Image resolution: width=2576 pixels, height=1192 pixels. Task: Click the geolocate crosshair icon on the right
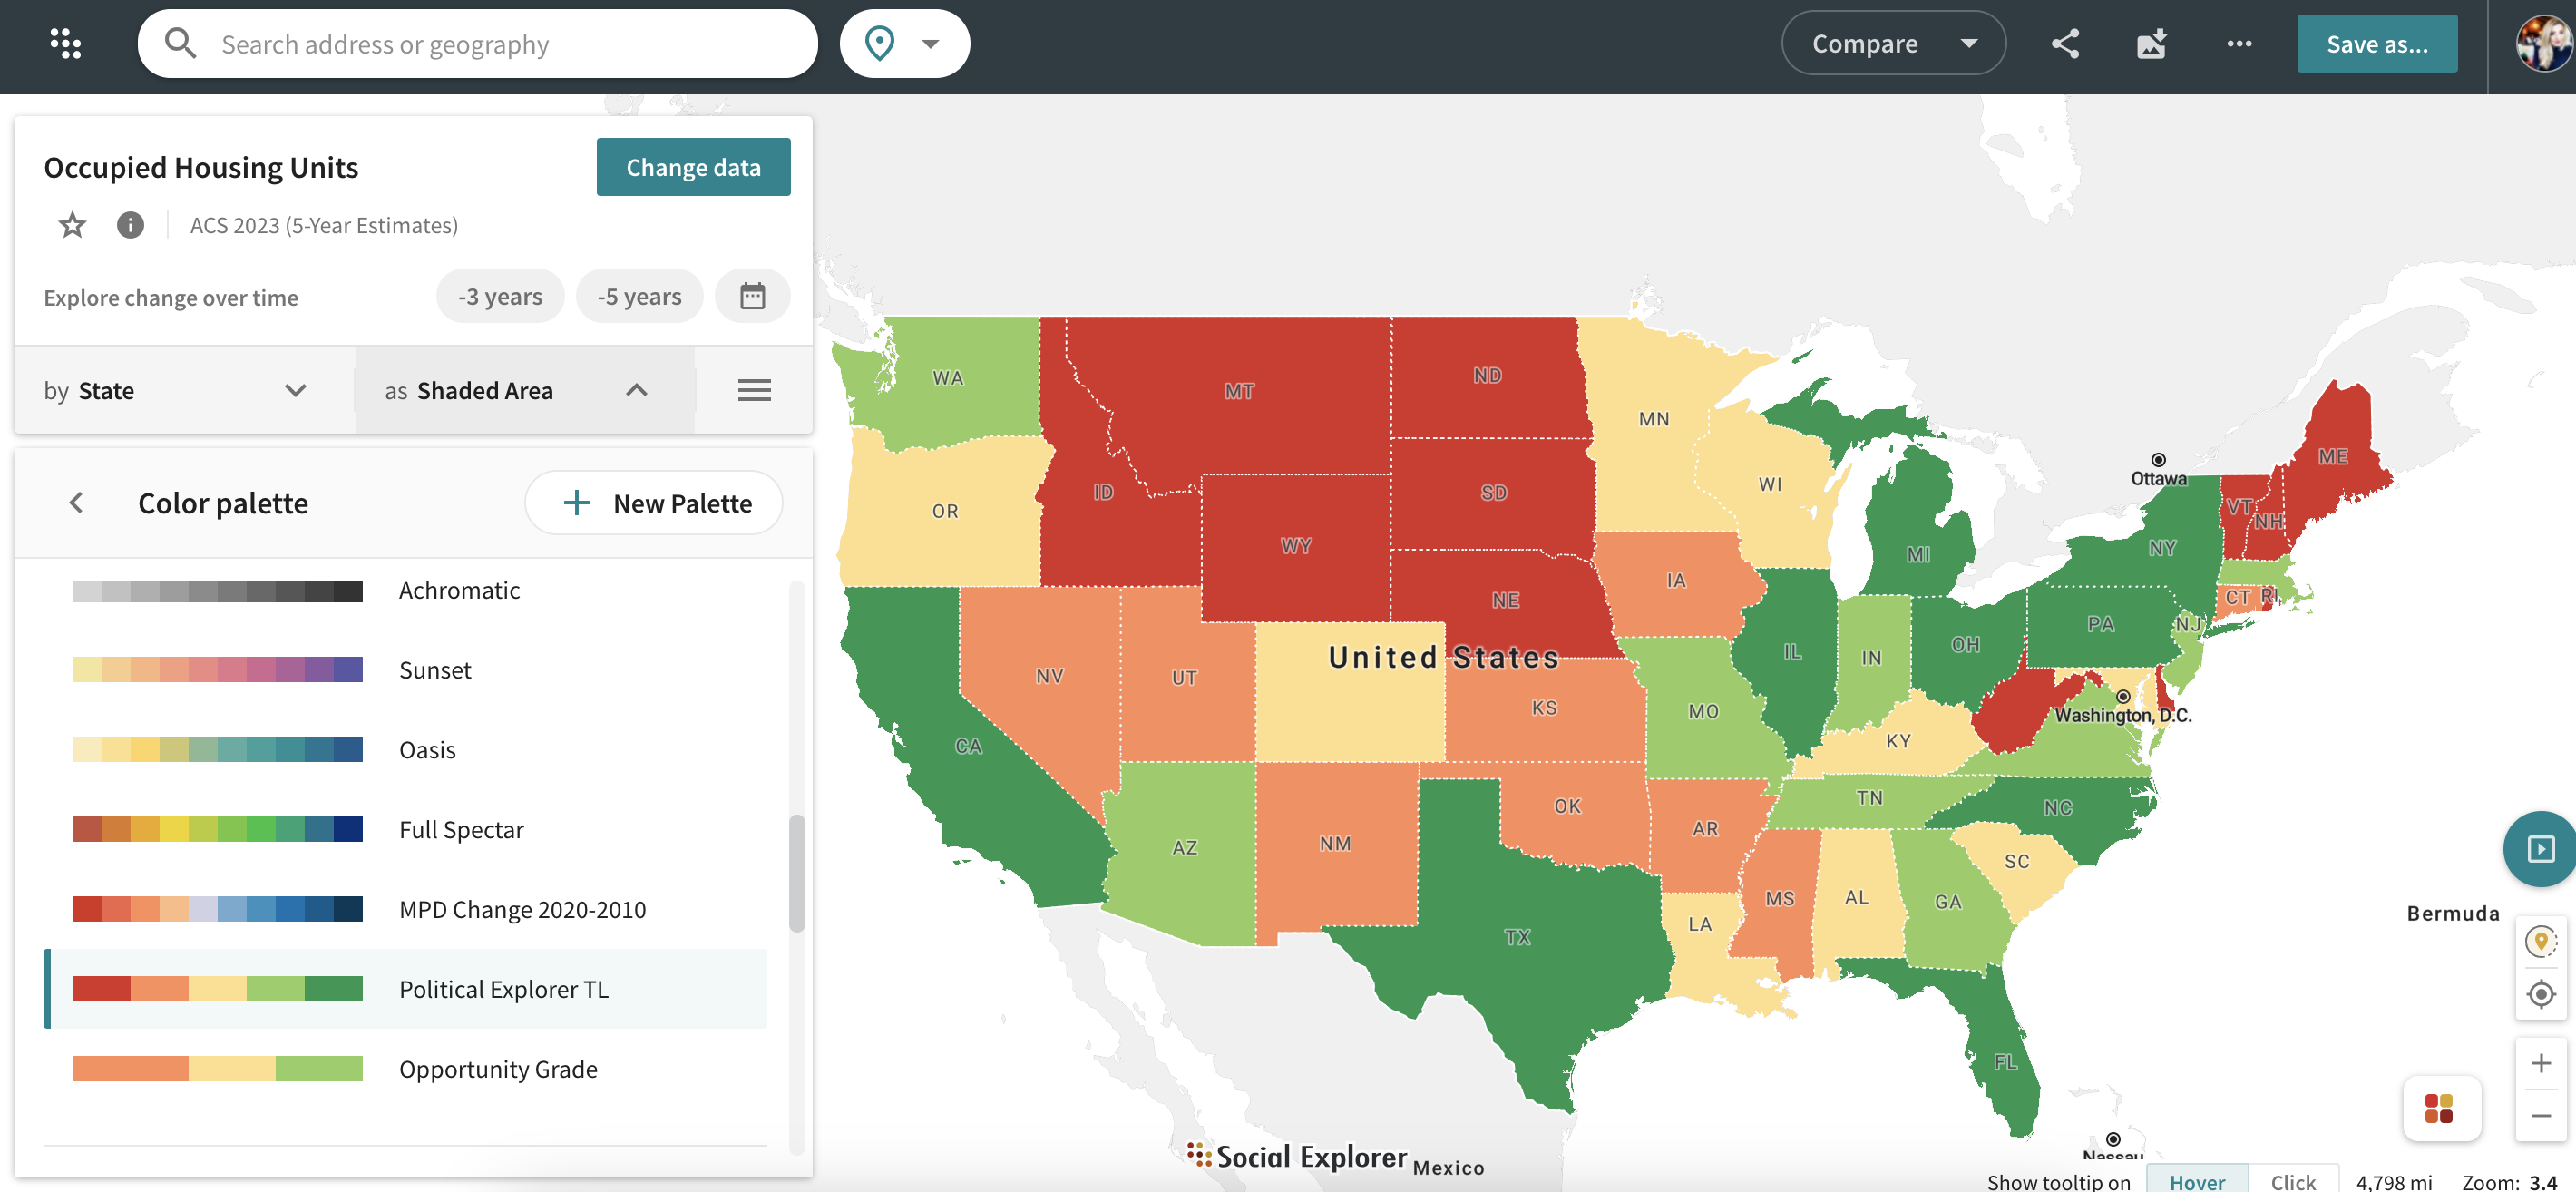point(2541,995)
